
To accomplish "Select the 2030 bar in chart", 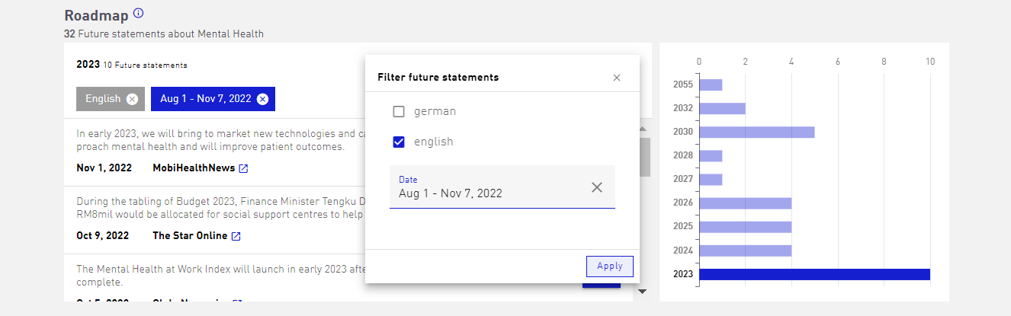I will click(757, 132).
